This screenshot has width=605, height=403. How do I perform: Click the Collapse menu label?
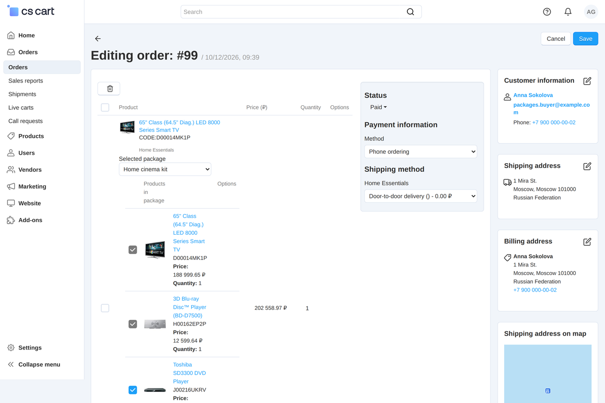[39, 364]
